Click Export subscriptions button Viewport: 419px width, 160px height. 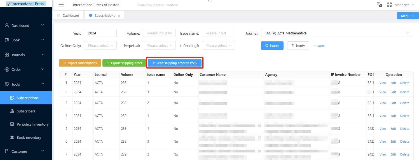point(80,63)
